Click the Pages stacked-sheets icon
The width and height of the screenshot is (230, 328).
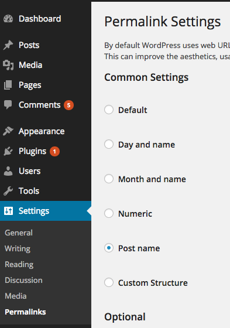(8, 85)
